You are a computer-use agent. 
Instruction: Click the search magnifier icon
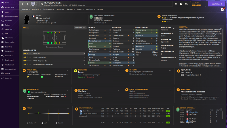[x=42, y=4]
